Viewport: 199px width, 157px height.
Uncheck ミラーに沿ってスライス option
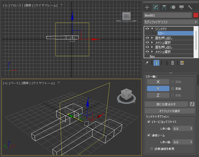(x=149, y=122)
